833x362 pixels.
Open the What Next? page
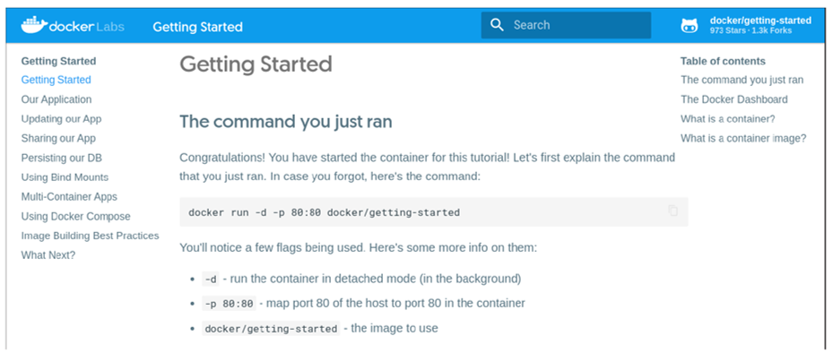(48, 255)
